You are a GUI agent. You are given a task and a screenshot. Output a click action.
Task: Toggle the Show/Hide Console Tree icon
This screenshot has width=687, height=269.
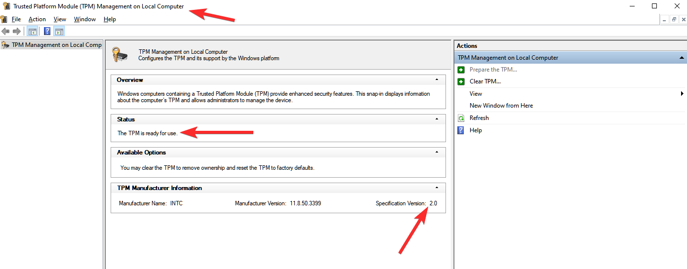click(33, 32)
